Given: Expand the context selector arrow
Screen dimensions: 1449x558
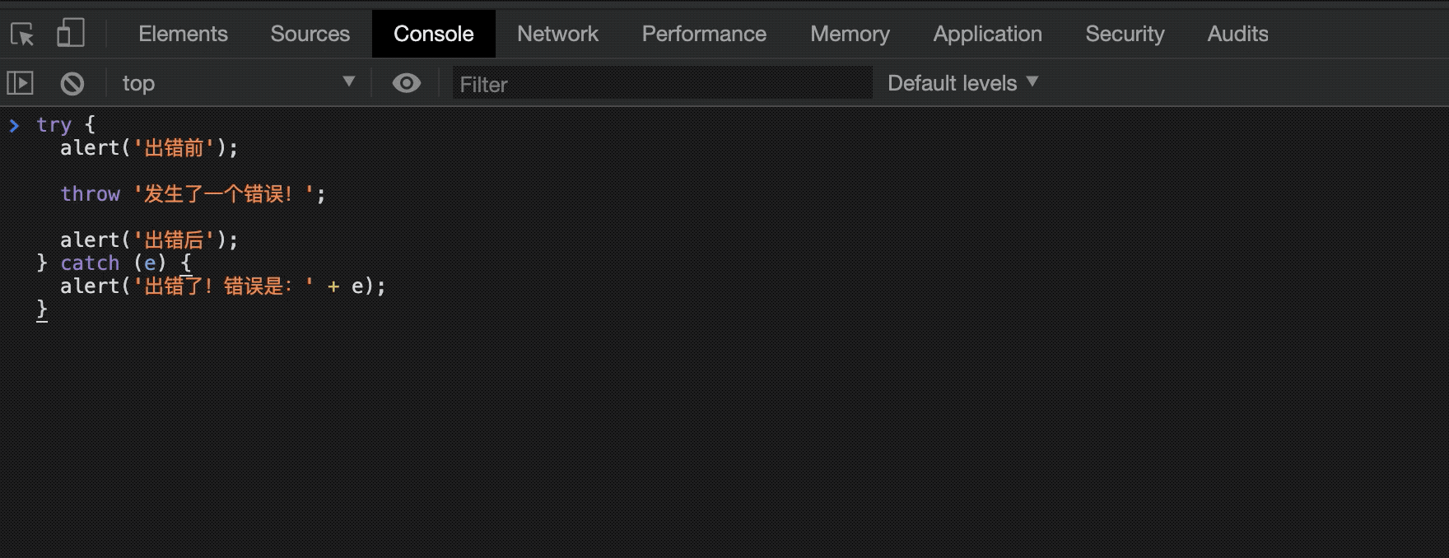Looking at the screenshot, I should click(x=349, y=81).
